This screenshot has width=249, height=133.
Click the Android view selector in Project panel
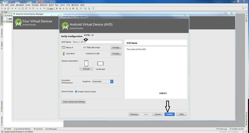(8, 15)
